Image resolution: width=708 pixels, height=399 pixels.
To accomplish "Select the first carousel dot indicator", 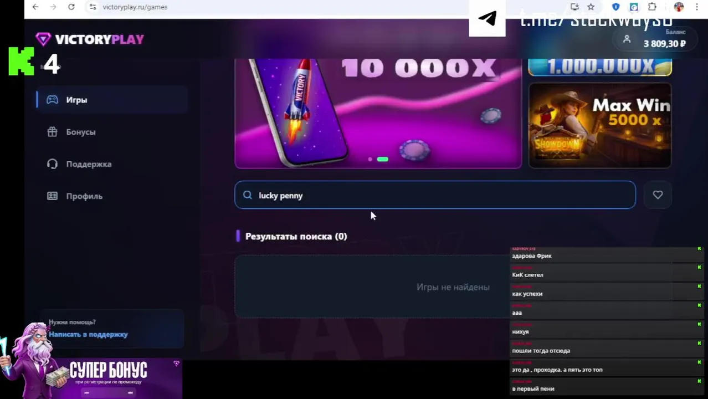I will [370, 160].
